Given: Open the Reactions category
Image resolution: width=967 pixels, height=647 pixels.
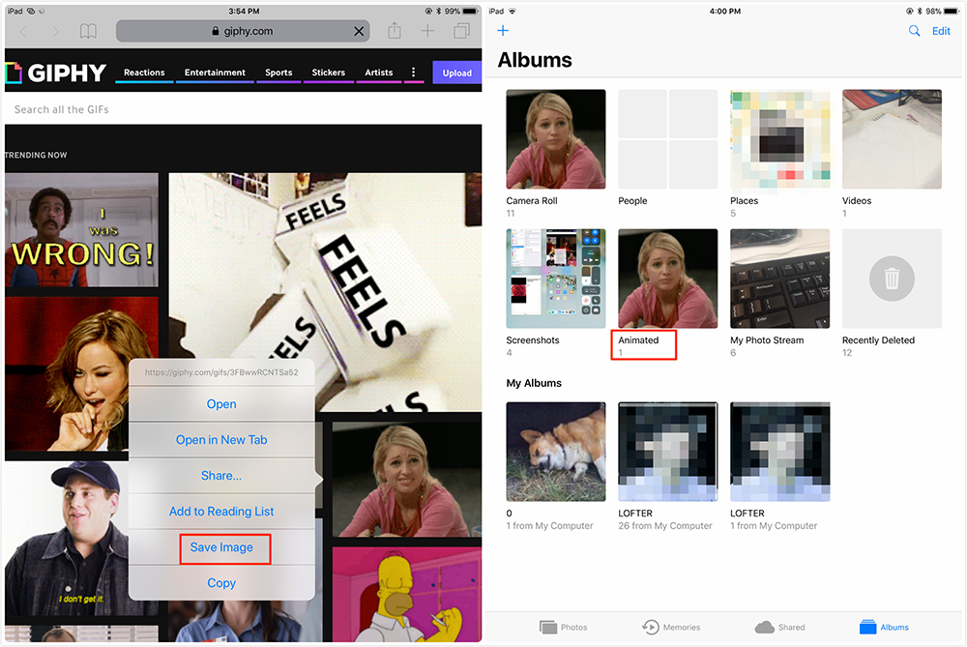Looking at the screenshot, I should [144, 73].
